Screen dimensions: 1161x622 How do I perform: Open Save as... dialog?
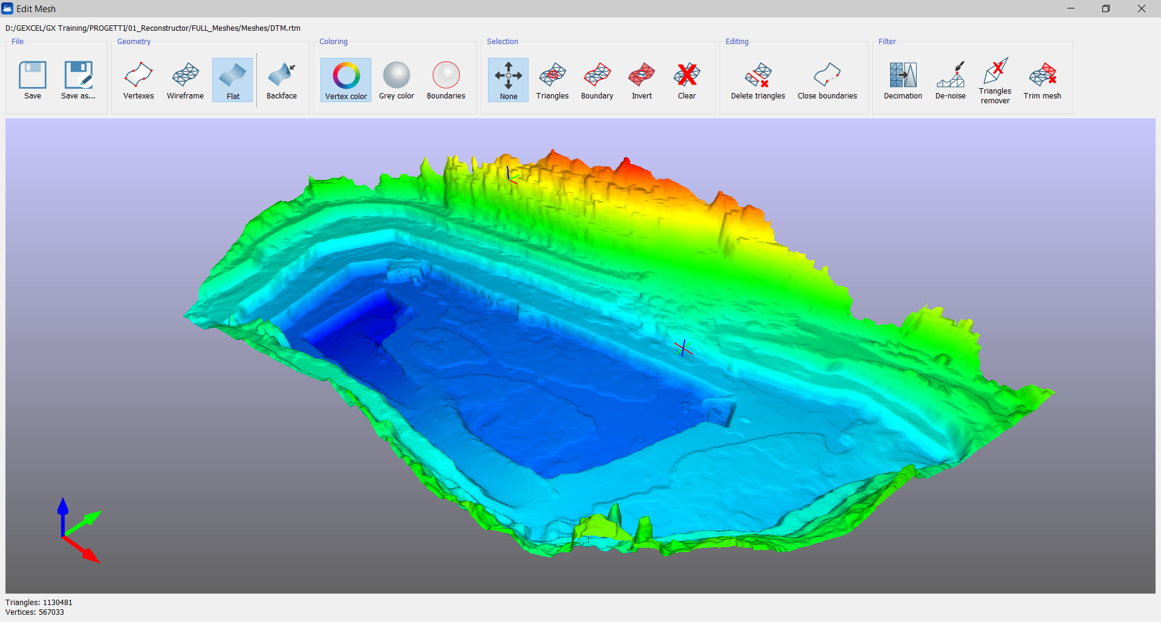pyautogui.click(x=79, y=80)
